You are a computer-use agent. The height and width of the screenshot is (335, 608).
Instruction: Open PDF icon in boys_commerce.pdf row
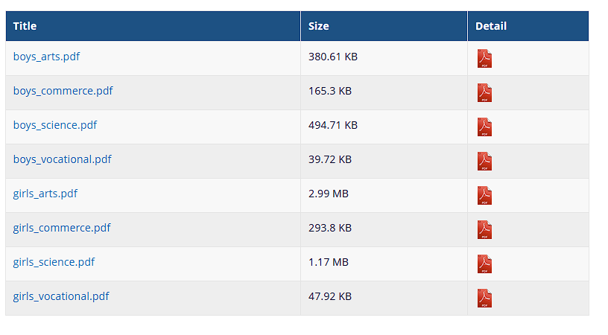point(484,93)
